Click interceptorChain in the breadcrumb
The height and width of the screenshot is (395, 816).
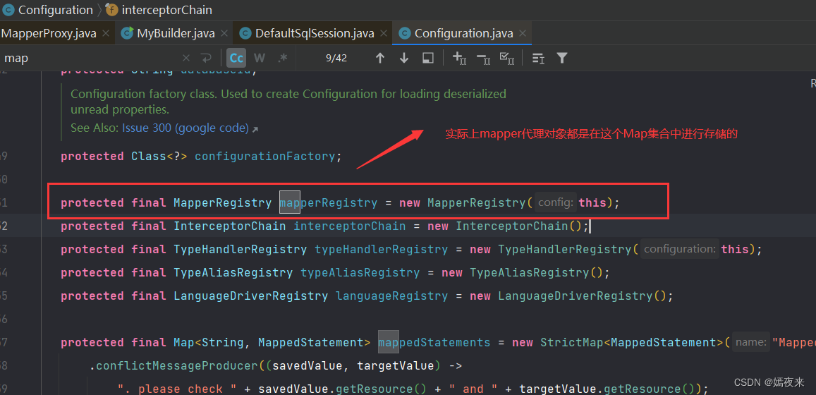coord(166,9)
